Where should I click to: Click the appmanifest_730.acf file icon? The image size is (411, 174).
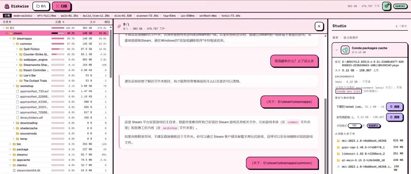pos(17,91)
